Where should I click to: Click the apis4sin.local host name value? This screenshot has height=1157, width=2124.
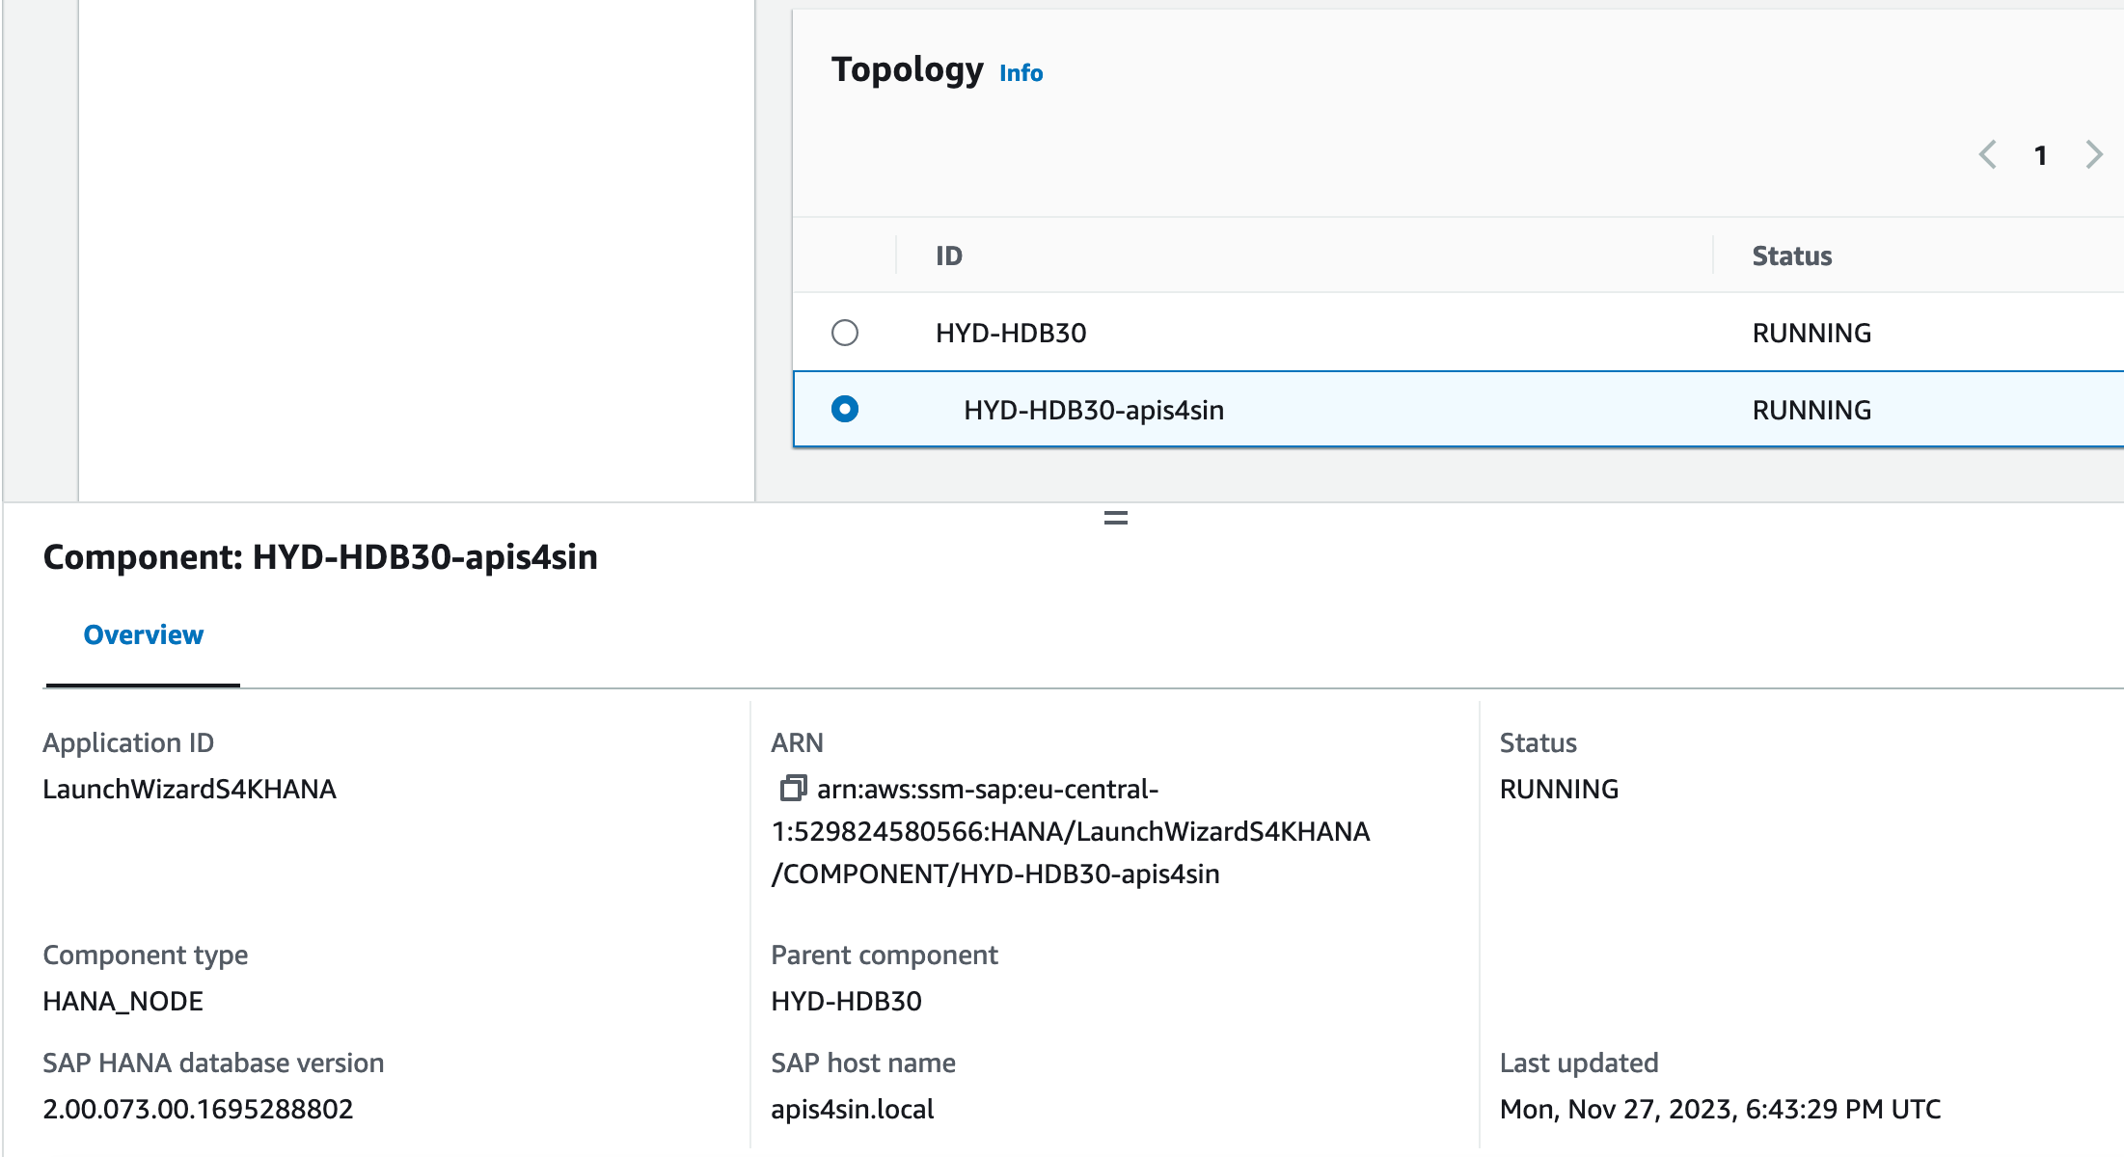click(852, 1109)
